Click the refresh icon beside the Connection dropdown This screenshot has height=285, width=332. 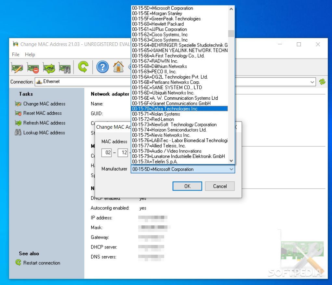pyautogui.click(x=322, y=82)
